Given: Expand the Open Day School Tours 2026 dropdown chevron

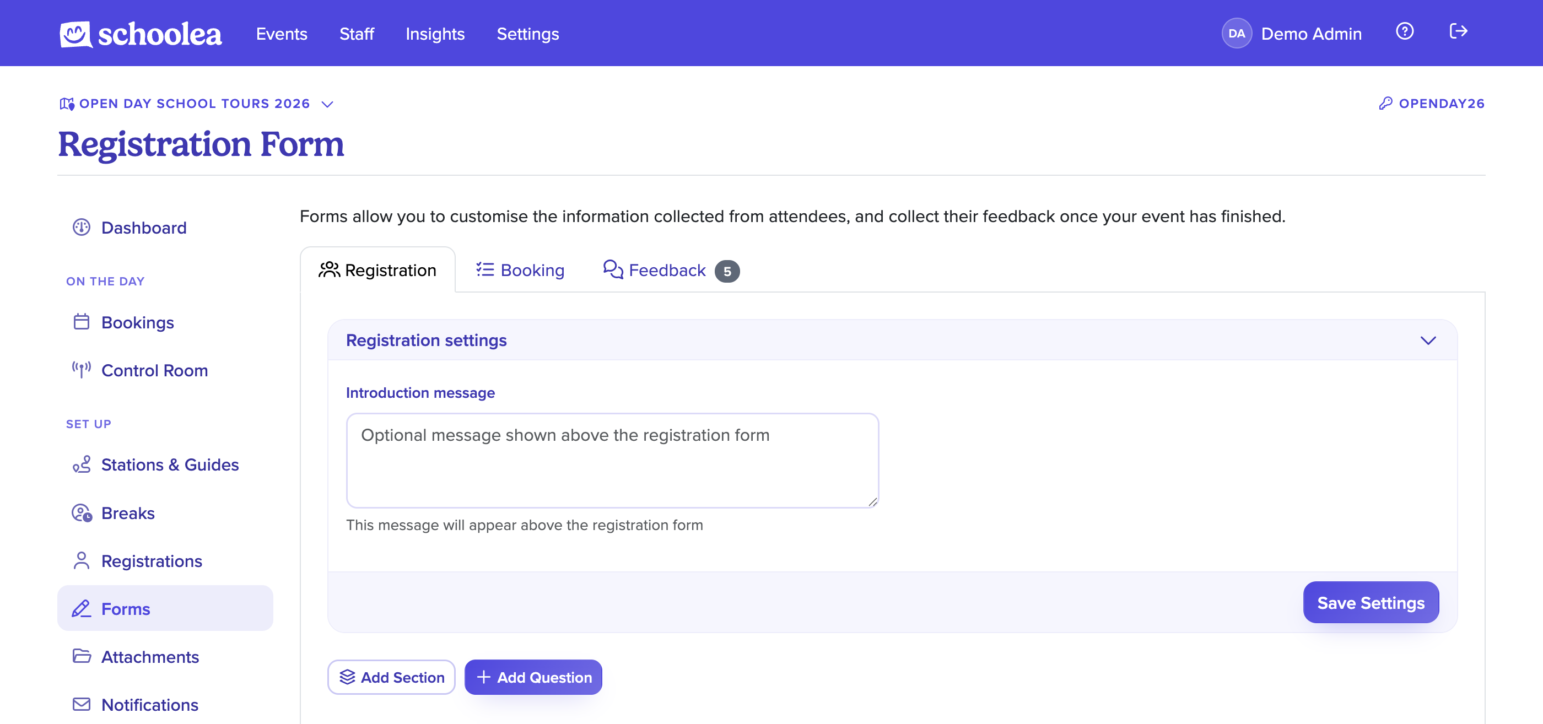Looking at the screenshot, I should [327, 104].
